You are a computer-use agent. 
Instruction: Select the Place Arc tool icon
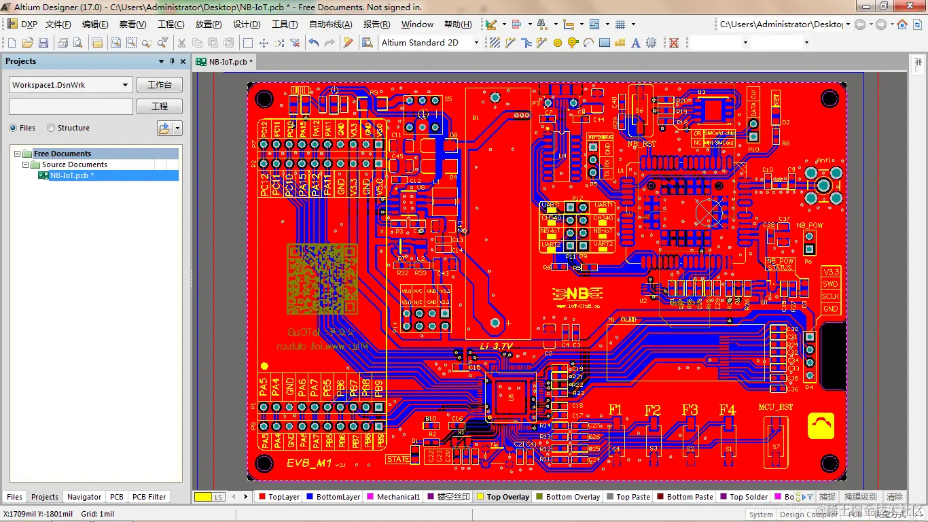(x=588, y=43)
